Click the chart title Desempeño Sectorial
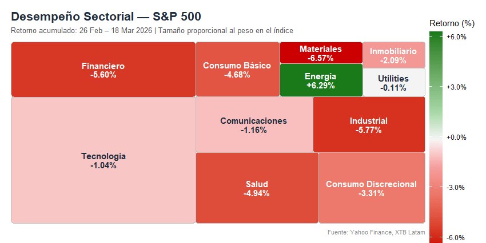 [x=106, y=16]
